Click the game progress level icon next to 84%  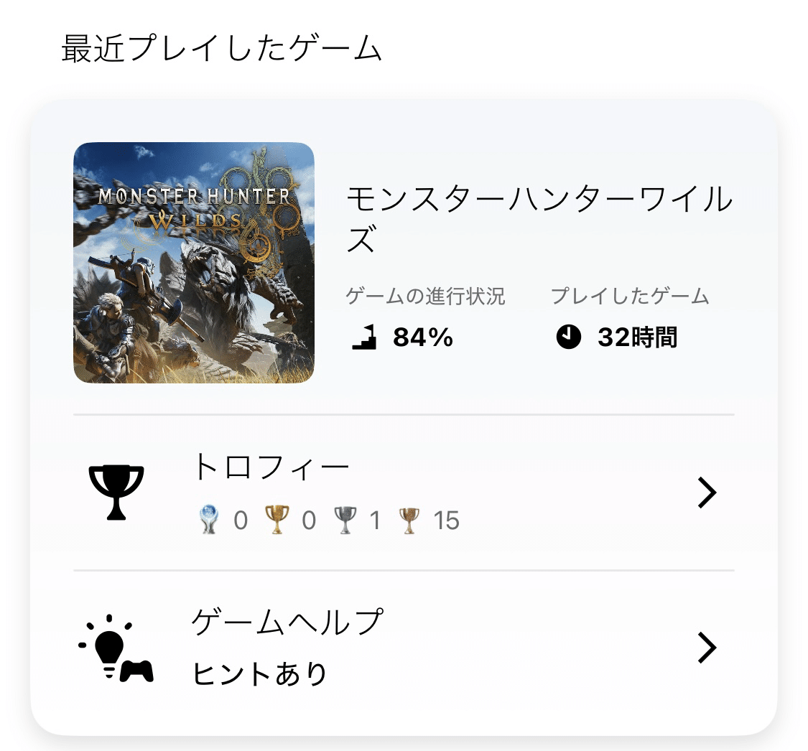tap(363, 336)
